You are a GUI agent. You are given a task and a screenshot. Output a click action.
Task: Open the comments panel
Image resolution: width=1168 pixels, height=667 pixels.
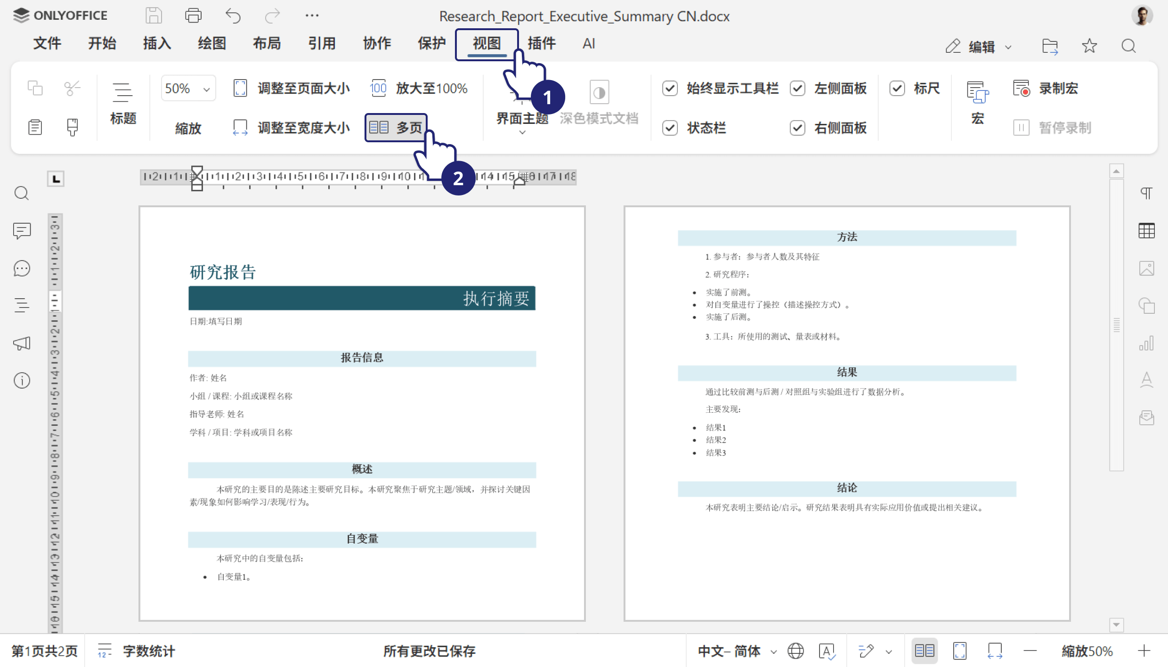[x=22, y=231]
